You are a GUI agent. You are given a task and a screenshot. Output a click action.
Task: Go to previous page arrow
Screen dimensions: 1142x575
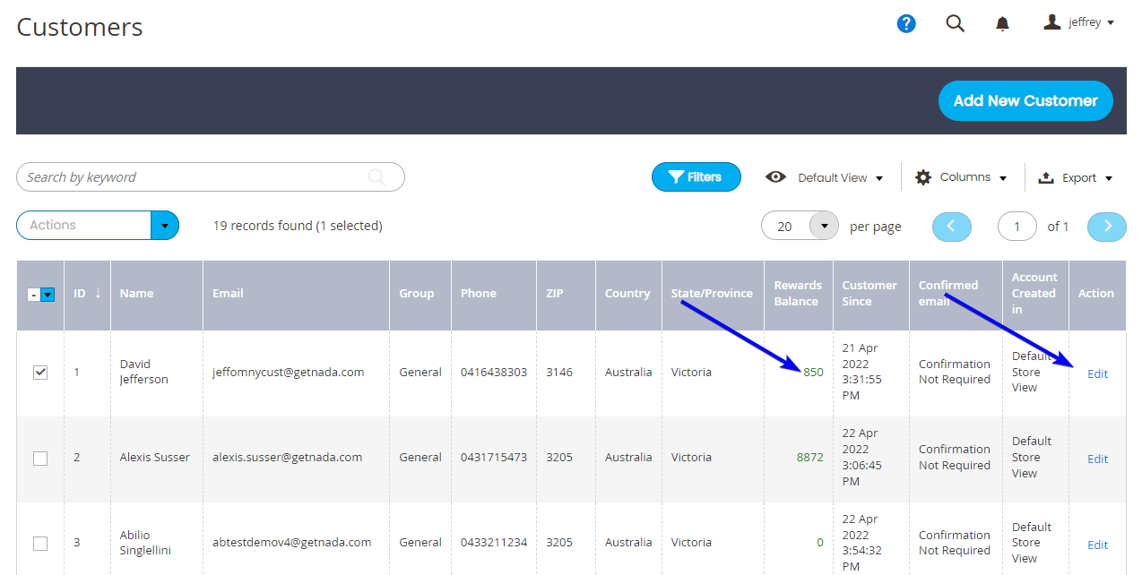(x=952, y=227)
